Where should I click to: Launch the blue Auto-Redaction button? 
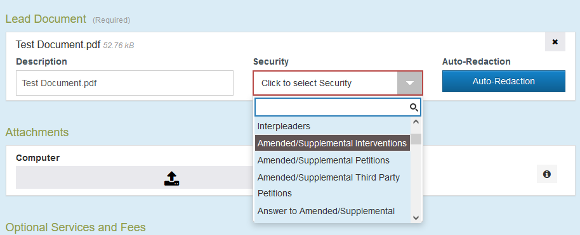503,81
